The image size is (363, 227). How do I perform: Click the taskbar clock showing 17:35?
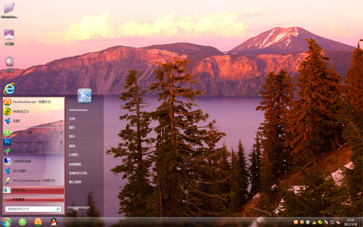[x=350, y=222]
